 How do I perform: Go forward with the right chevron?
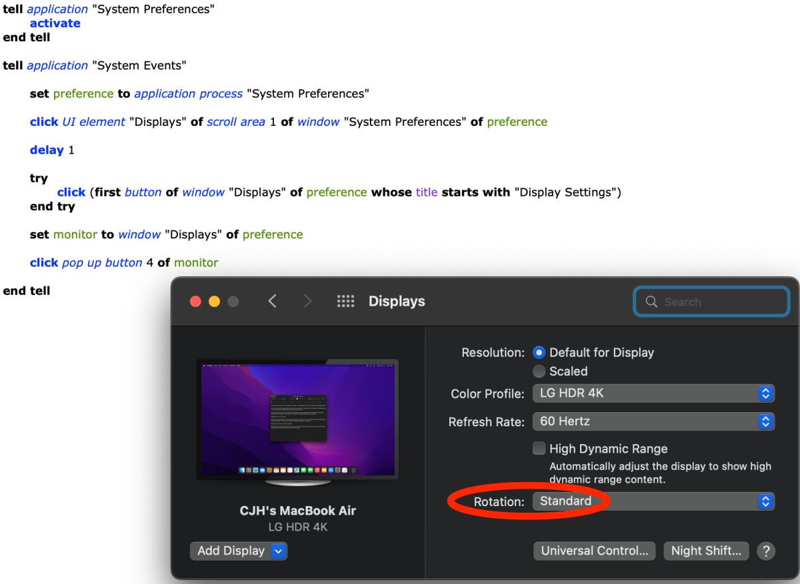[x=307, y=301]
